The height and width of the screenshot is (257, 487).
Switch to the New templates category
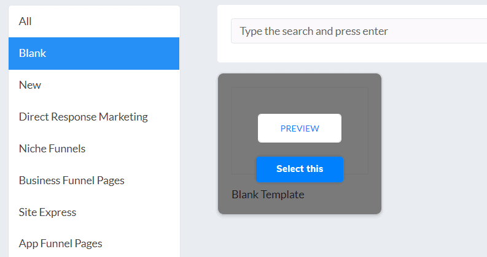click(x=94, y=85)
